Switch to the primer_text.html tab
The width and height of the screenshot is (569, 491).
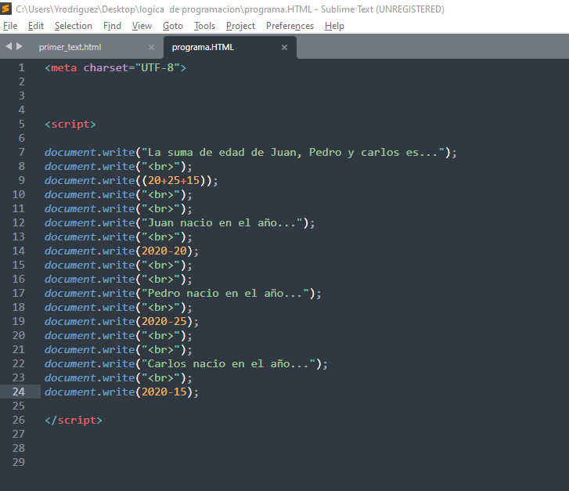click(x=70, y=47)
